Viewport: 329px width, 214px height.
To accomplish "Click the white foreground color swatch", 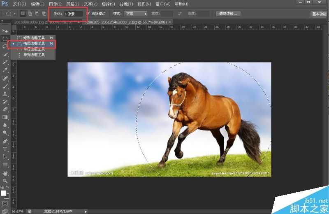I will (x=3, y=193).
